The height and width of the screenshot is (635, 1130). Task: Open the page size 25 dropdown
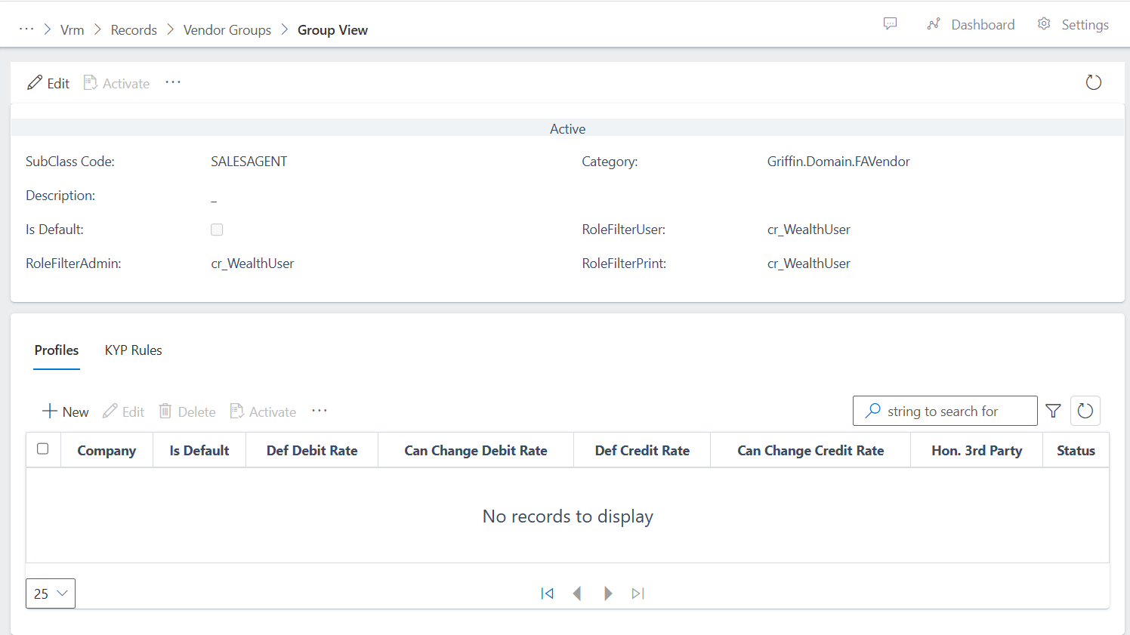[50, 593]
